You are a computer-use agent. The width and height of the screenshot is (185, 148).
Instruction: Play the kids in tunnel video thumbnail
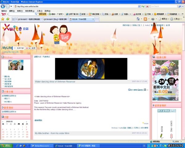click(91, 69)
